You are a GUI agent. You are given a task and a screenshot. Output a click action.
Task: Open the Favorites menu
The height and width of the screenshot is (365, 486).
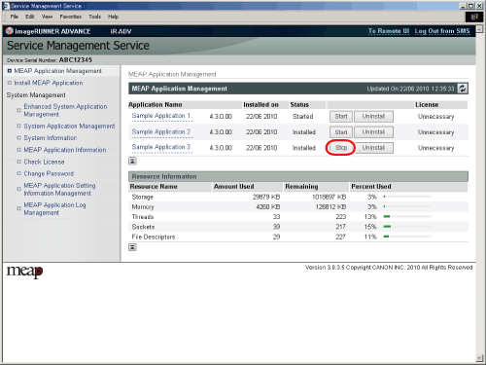click(x=70, y=17)
